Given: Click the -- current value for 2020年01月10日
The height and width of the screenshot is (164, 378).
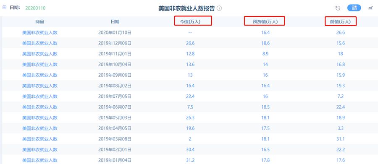Looking at the screenshot, I should [x=190, y=33].
